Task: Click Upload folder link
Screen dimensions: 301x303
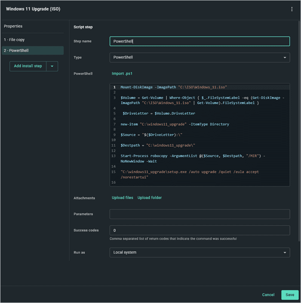Action: point(150,198)
